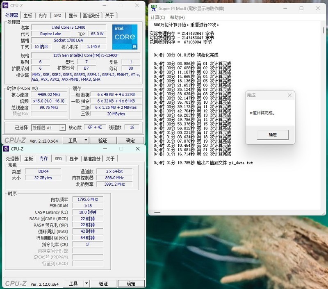Click the memory 类型 value DDR4
Viewport: 328px width, 289px height.
click(x=43, y=171)
